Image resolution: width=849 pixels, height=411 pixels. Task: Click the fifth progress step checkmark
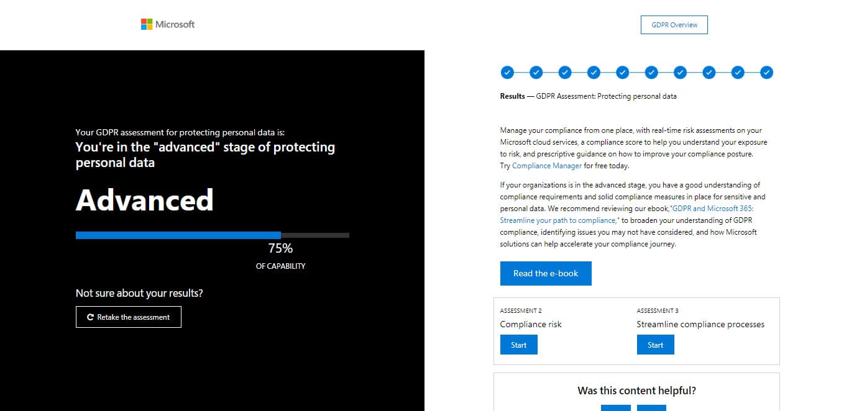point(623,73)
